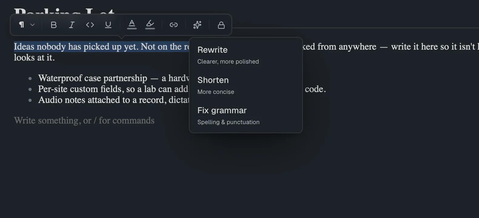Insert a link on selection

tap(174, 25)
